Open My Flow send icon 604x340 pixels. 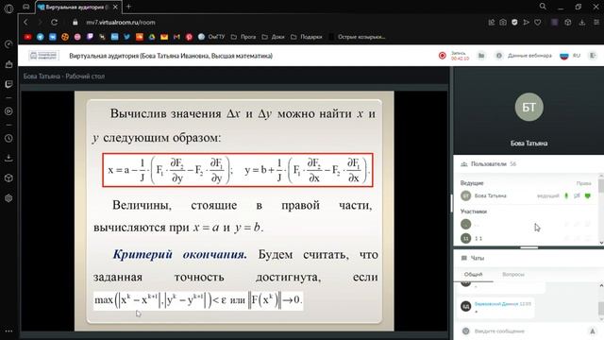(x=527, y=23)
